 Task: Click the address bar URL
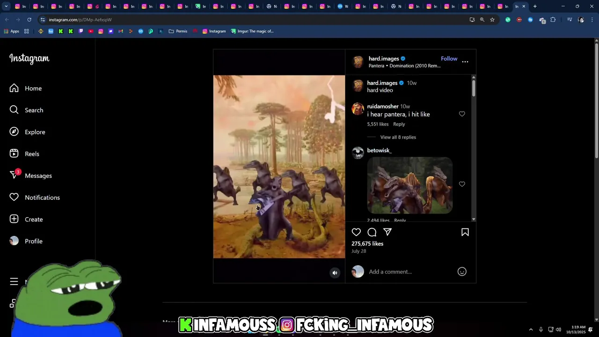[x=80, y=20]
